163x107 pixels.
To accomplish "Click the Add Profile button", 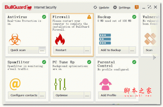I will coord(114,95).
